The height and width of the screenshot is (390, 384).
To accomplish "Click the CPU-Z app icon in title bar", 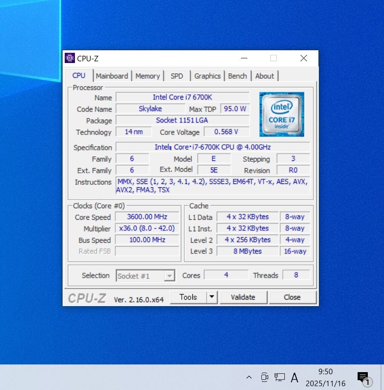I will coord(70,58).
